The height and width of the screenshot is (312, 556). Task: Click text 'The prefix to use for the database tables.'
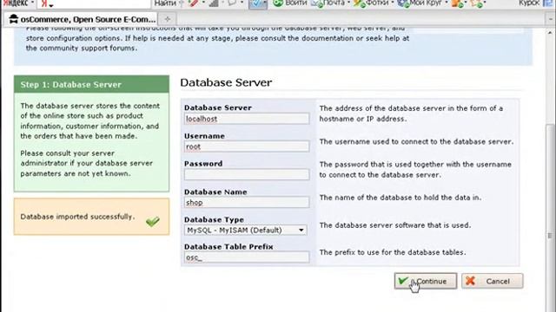pos(393,252)
